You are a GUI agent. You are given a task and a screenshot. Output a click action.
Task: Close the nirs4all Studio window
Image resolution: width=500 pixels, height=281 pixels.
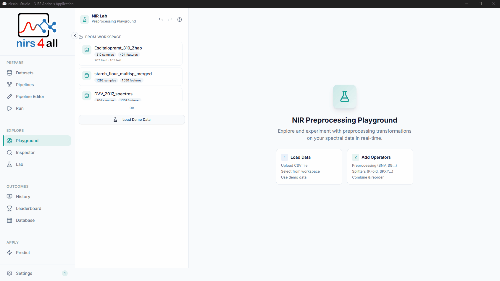coord(493,4)
